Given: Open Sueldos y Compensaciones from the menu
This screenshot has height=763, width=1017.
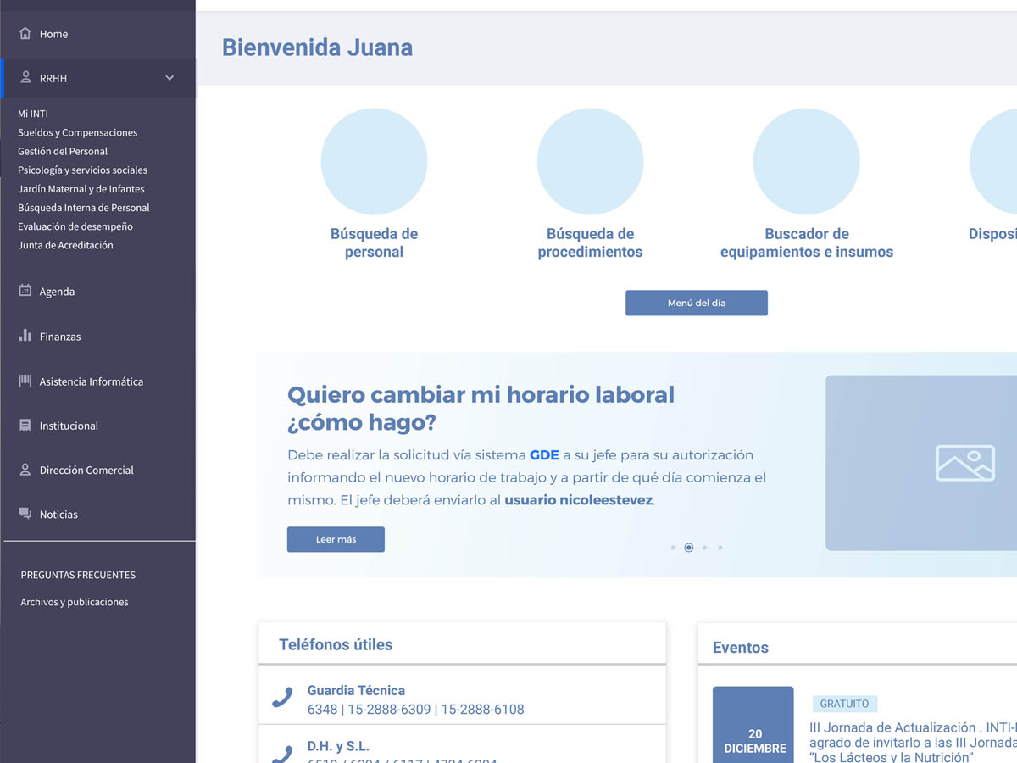Looking at the screenshot, I should click(x=77, y=132).
